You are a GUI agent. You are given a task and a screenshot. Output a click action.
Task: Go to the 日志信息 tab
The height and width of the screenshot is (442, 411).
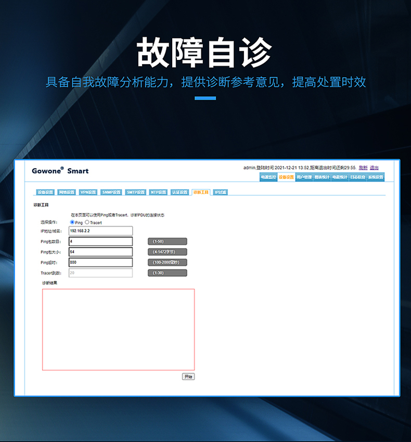pyautogui.click(x=357, y=177)
